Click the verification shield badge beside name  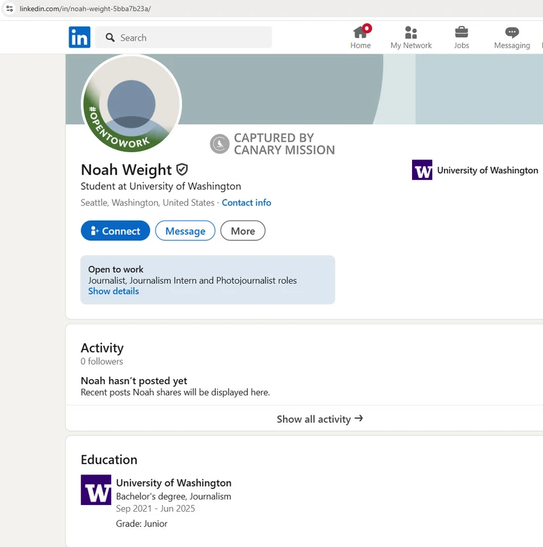[x=182, y=170]
